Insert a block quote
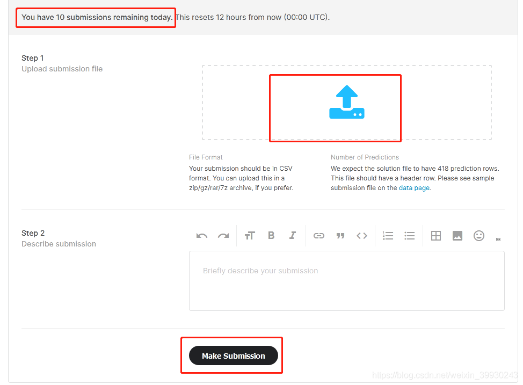Image resolution: width=523 pixels, height=385 pixels. click(x=340, y=236)
